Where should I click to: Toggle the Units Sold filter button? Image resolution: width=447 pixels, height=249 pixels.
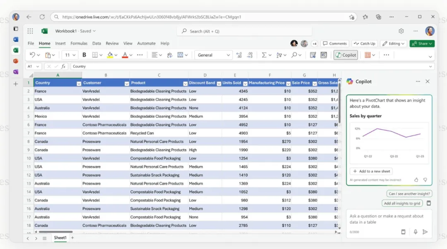click(245, 83)
